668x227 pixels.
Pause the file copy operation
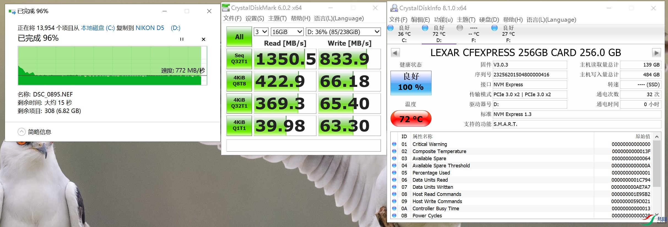coord(182,39)
